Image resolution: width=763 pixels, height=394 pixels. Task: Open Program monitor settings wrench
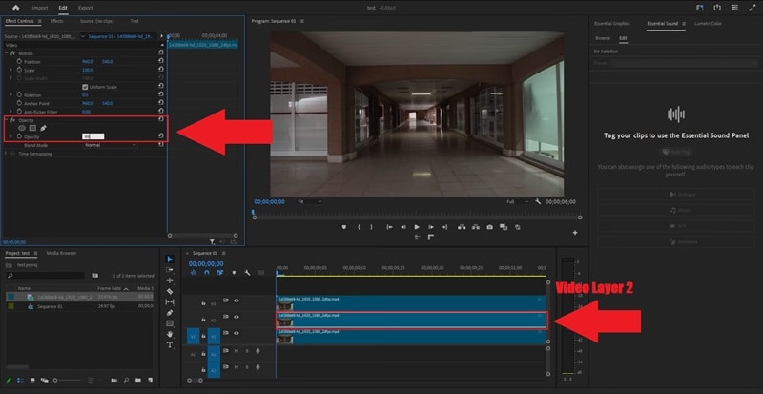click(x=538, y=201)
